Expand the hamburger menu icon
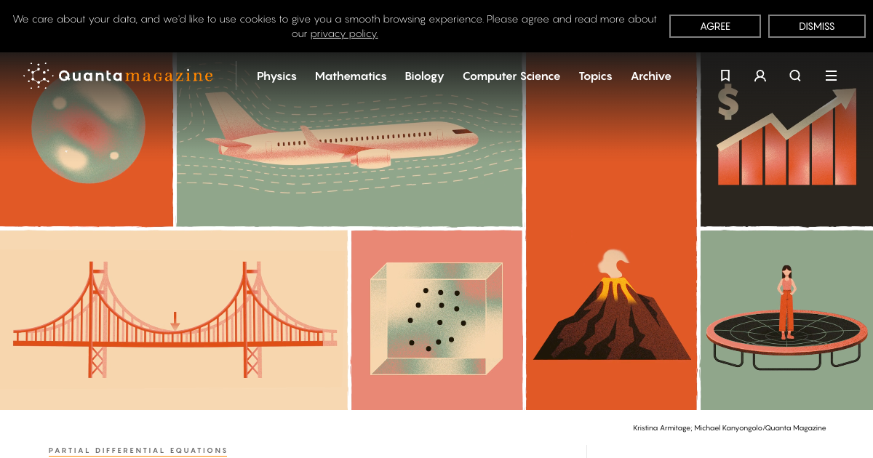873x458 pixels. coord(831,76)
